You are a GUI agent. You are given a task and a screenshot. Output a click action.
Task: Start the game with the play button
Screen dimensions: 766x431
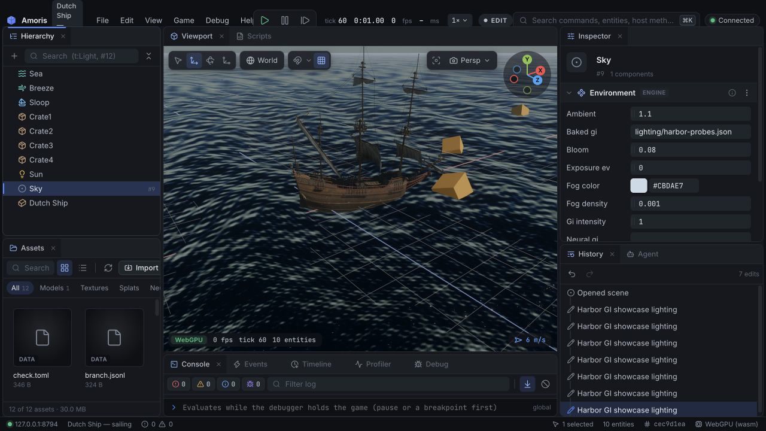[x=265, y=20]
